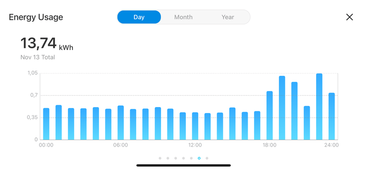Screen dimensions: 367x170
Task: Tap the 19:00 energy bar
Action: (x=282, y=108)
